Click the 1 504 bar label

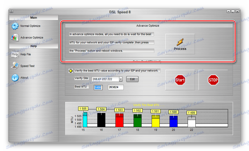click(x=101, y=109)
